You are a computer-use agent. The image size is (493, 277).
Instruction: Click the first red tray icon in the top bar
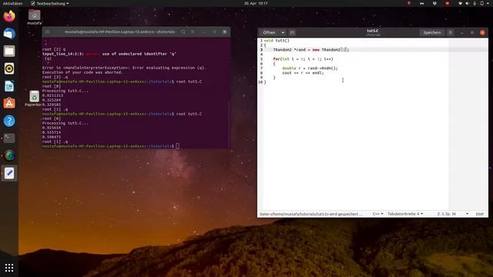[409, 3]
